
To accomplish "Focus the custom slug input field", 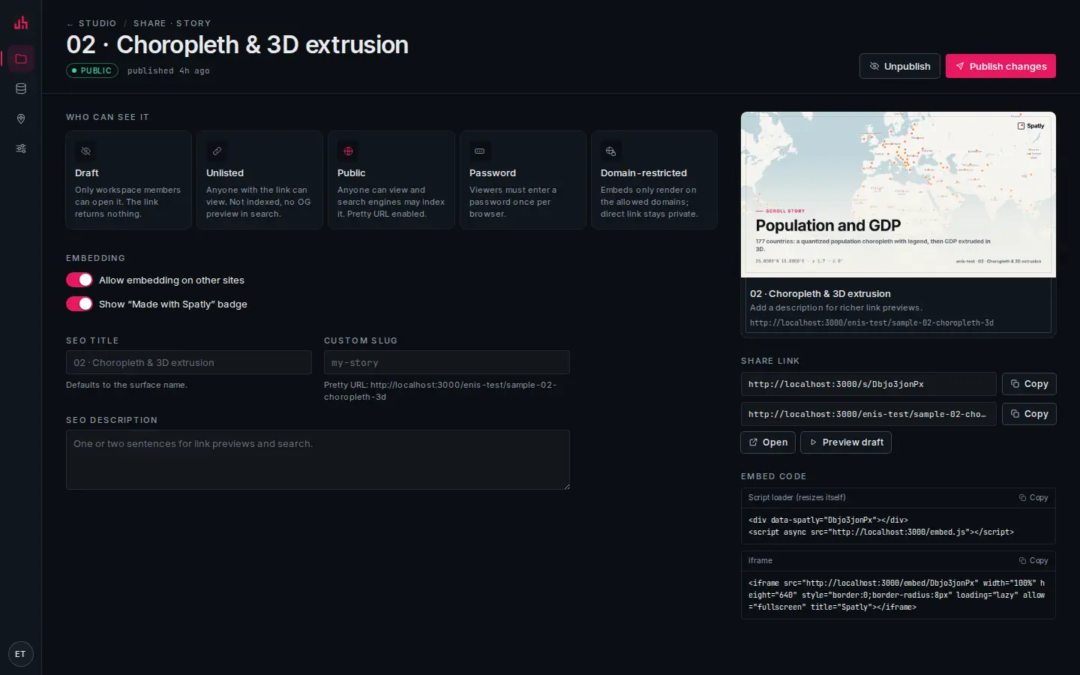I will [447, 362].
